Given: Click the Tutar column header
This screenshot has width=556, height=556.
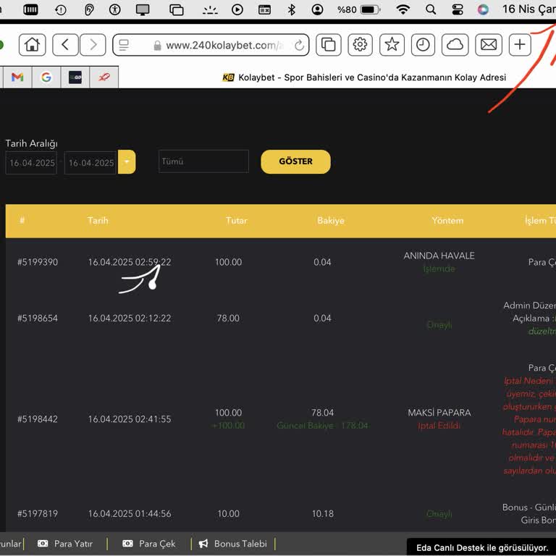Looking at the screenshot, I should coord(237,221).
